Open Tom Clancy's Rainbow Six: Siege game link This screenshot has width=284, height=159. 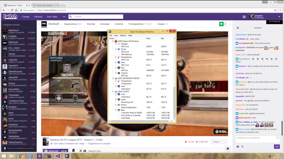click(x=69, y=144)
